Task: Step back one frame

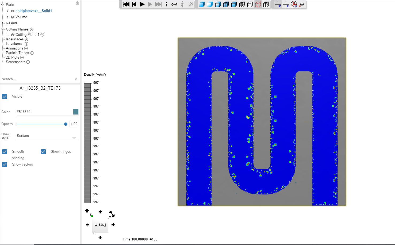Action: (x=134, y=4)
